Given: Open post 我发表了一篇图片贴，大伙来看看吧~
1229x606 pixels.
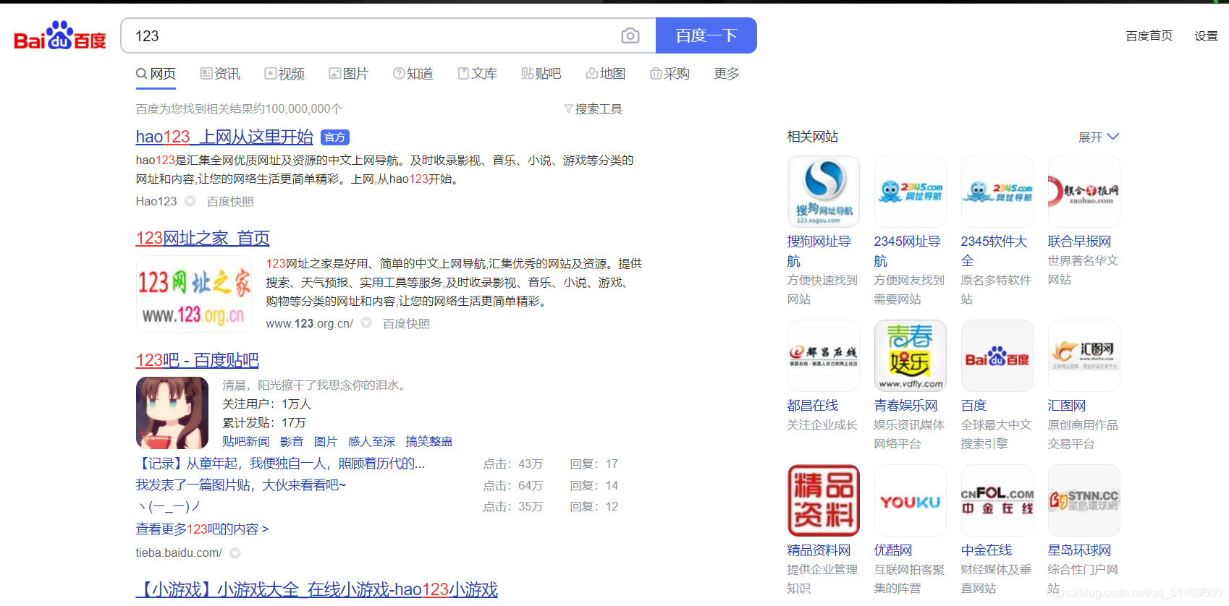Looking at the screenshot, I should tap(241, 485).
